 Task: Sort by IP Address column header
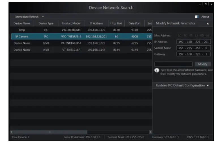pos(96,23)
